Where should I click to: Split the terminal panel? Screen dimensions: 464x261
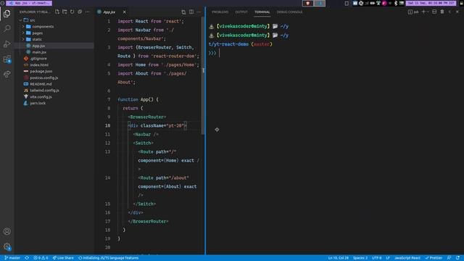(x=434, y=12)
